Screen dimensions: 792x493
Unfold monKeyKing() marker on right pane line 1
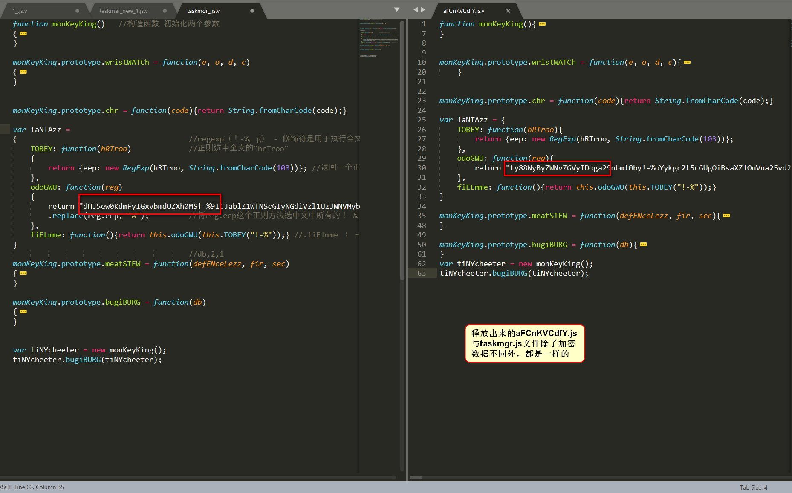542,24
